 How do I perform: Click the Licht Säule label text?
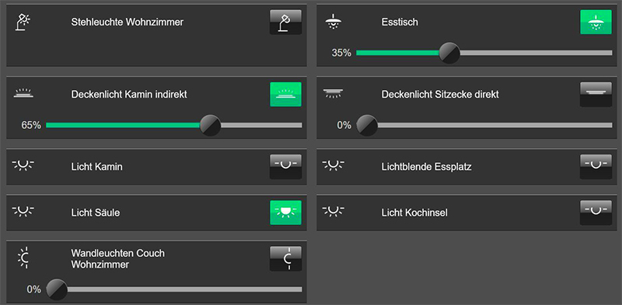(96, 213)
